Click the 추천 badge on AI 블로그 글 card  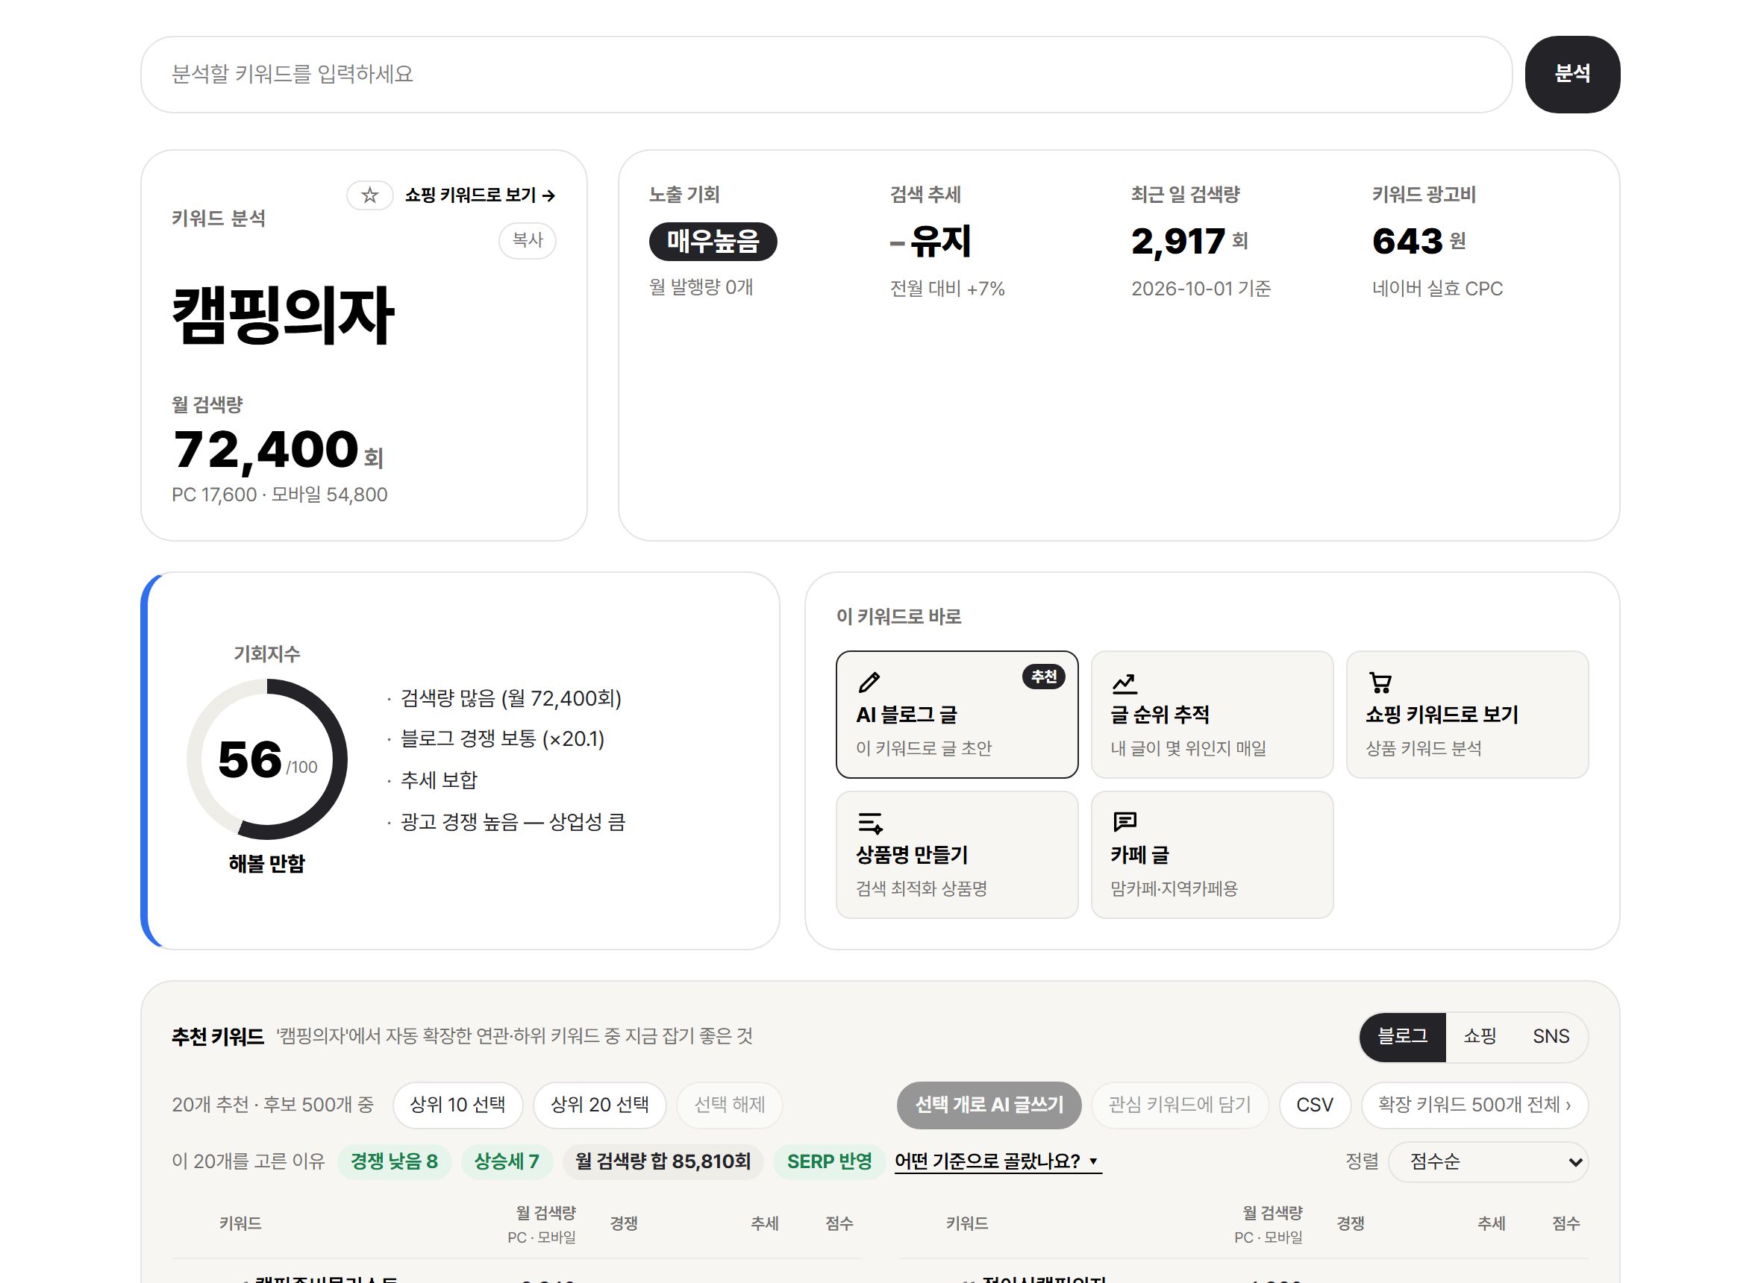1043,677
